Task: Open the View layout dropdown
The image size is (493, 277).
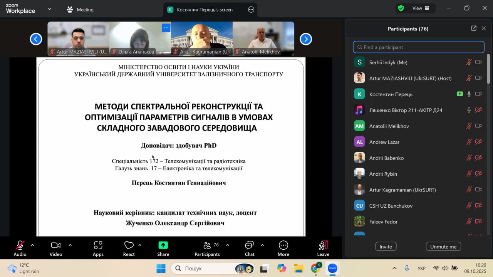Action: click(x=421, y=8)
